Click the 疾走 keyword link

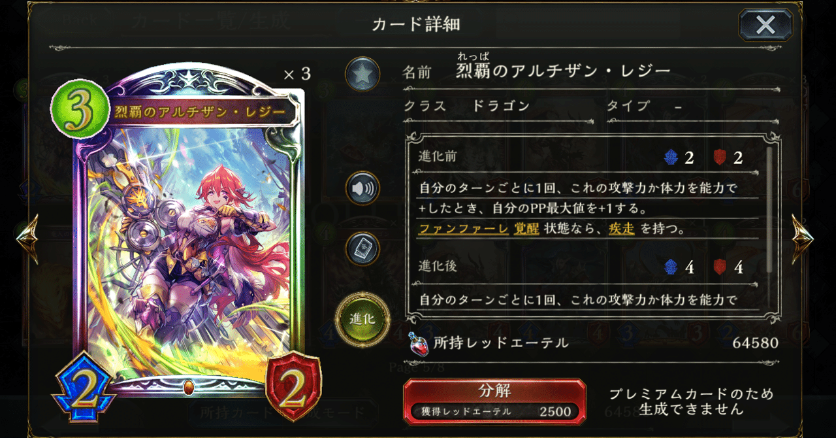point(621,230)
